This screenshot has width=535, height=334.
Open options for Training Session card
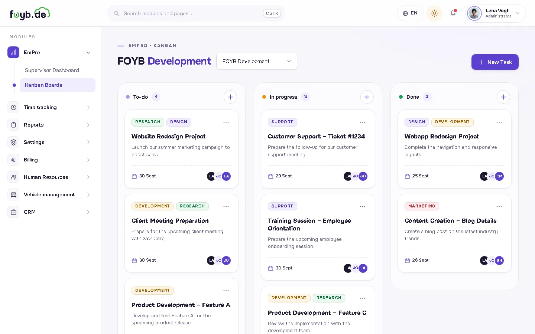pos(362,206)
